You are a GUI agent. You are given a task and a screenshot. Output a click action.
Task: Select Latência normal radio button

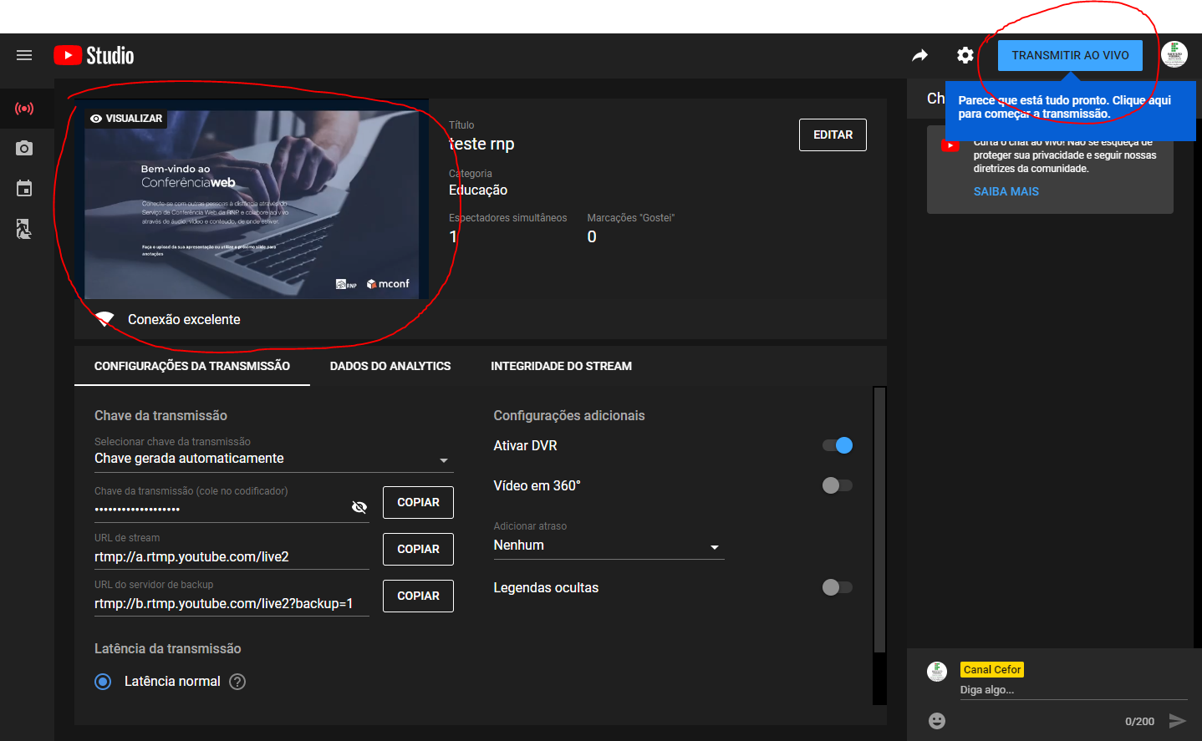[103, 682]
